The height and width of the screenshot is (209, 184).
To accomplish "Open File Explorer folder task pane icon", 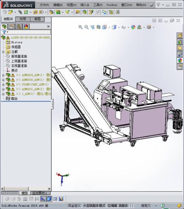I will pyautogui.click(x=180, y=48).
